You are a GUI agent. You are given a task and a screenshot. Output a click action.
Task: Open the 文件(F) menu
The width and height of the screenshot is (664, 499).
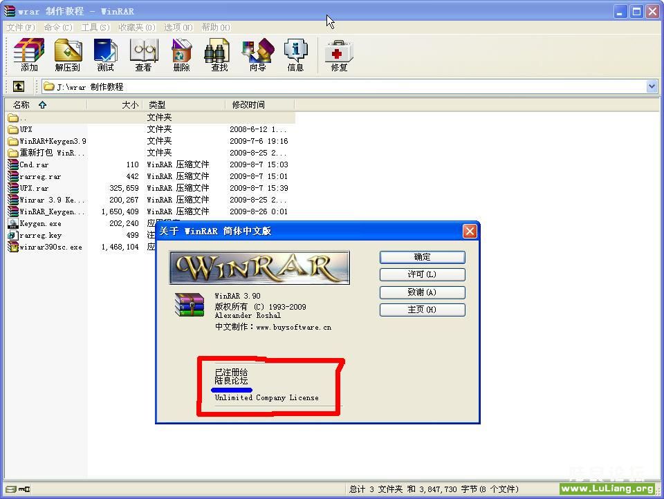click(20, 27)
